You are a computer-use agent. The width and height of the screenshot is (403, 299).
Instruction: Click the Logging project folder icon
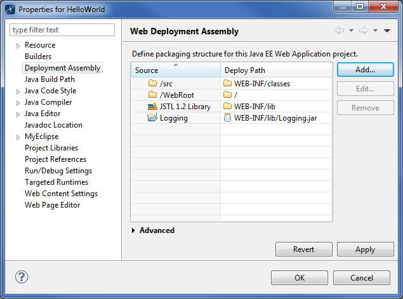[x=152, y=118]
